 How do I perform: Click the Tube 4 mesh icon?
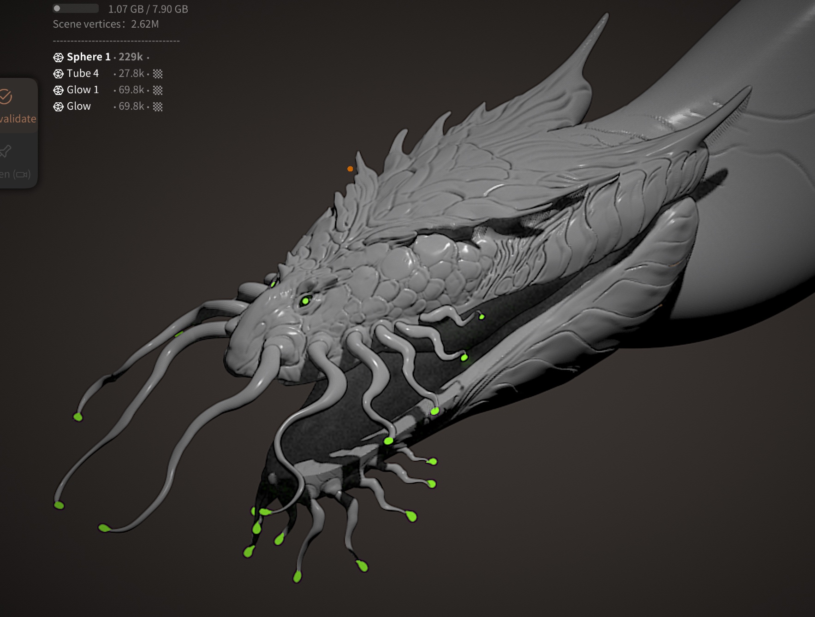click(58, 74)
